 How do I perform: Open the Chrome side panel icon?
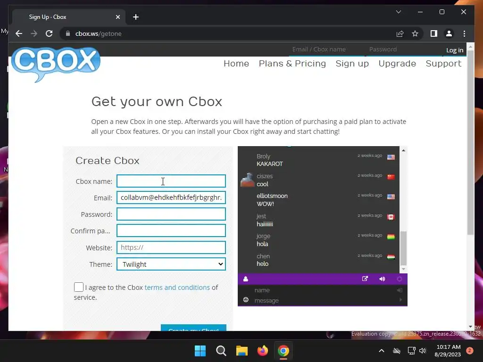tap(434, 33)
